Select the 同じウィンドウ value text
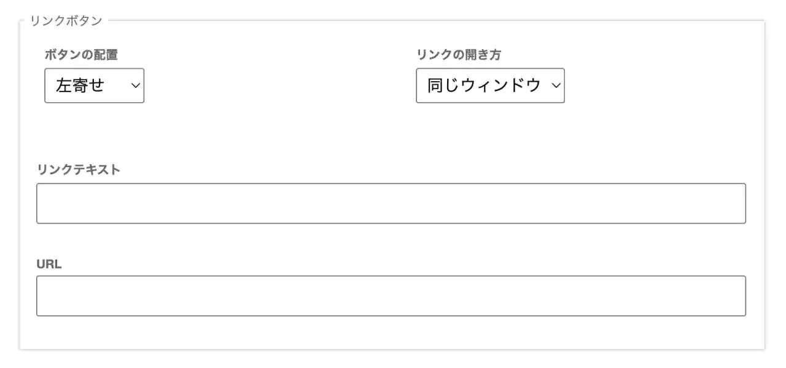 pos(484,85)
